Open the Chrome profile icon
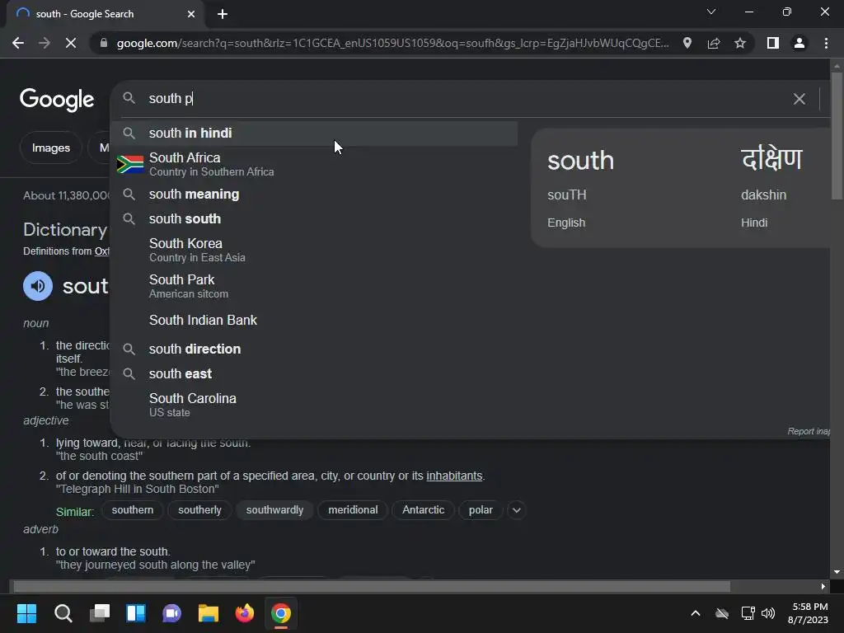844x633 pixels. pos(799,43)
